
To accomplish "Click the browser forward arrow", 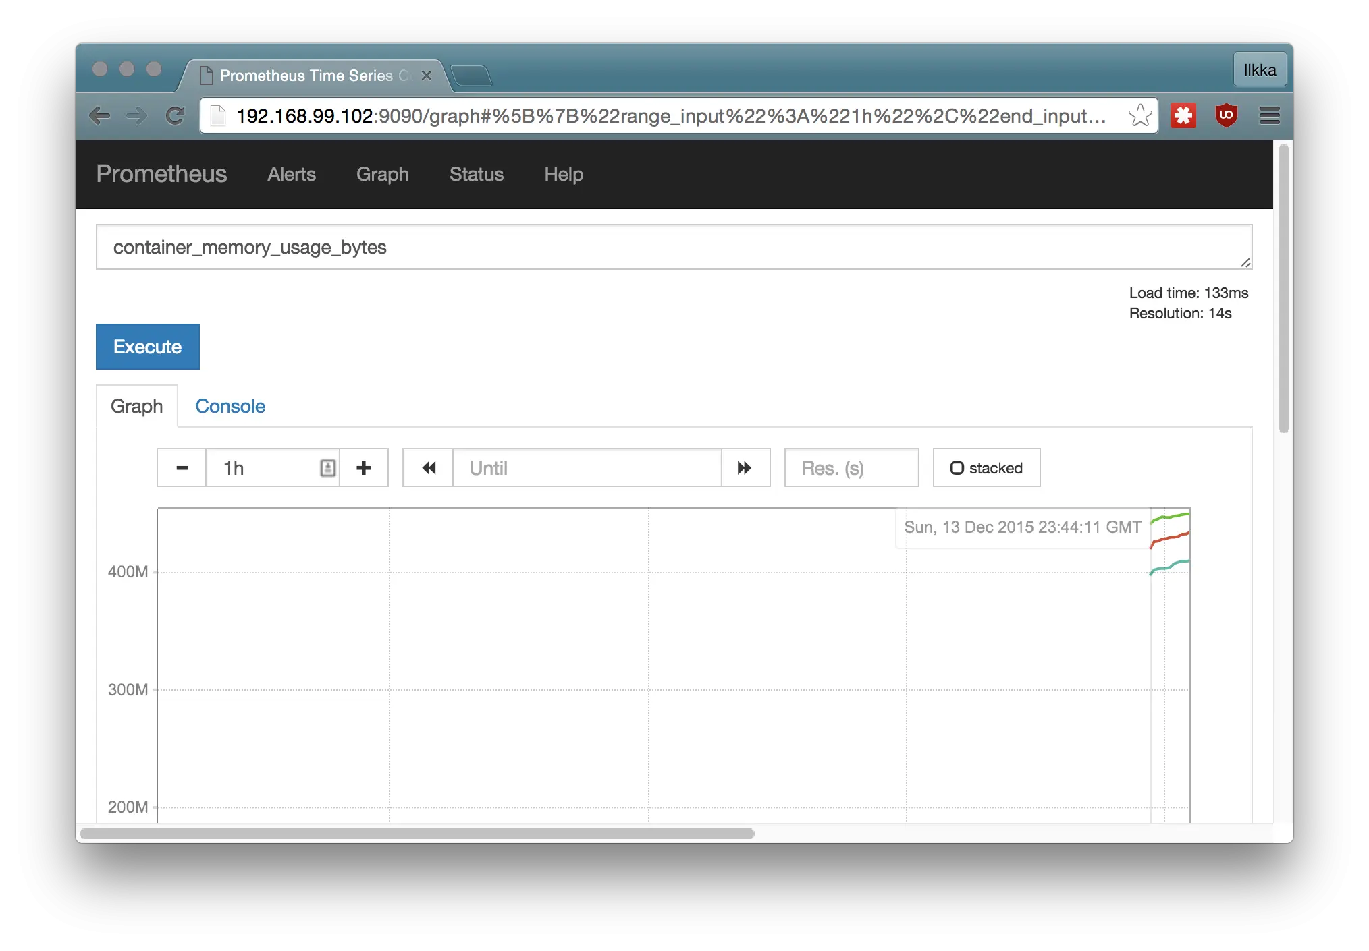I will coord(136,116).
